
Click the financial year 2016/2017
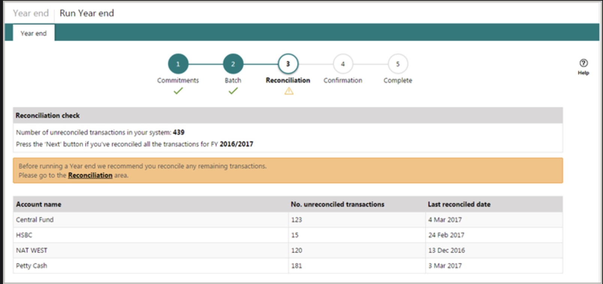tap(236, 144)
